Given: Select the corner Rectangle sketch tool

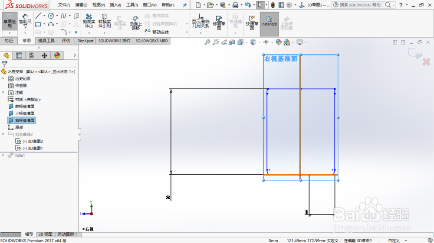Looking at the screenshot, I should tap(38, 24).
